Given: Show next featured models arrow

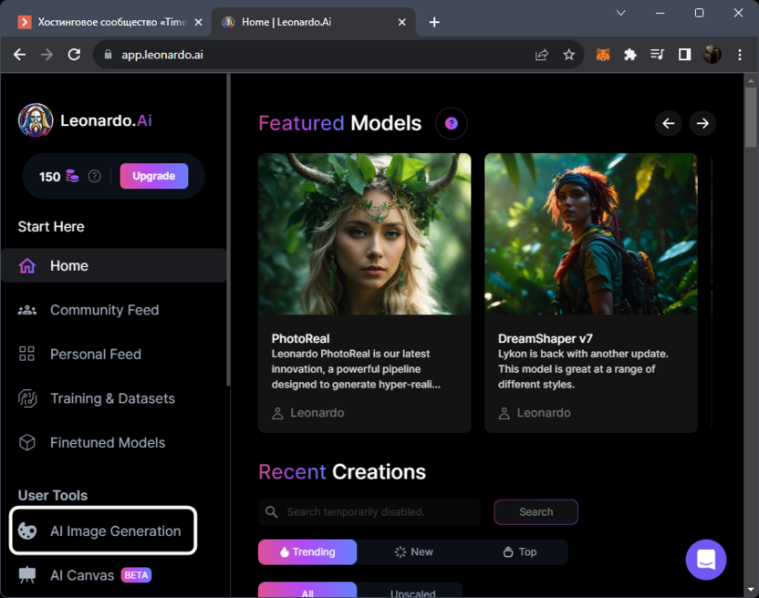Looking at the screenshot, I should (x=702, y=123).
